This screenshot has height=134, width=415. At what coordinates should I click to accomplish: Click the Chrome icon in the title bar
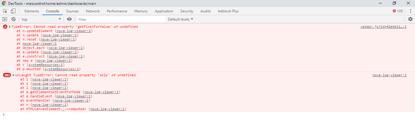tap(4, 3)
